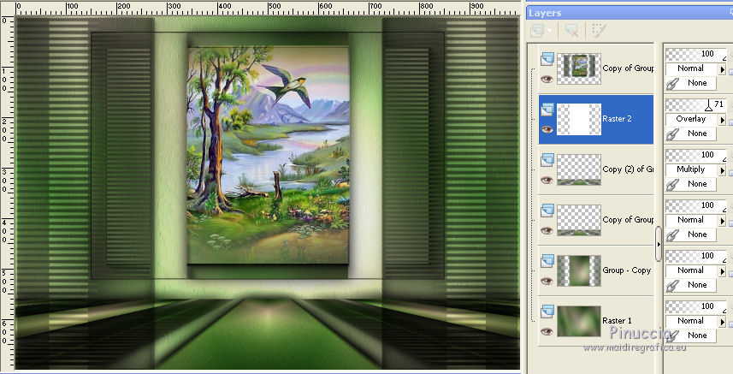Screen dimensions: 733x374
Task: Open blend mode arrow for topmost Copy of Group
Action: click(x=722, y=69)
